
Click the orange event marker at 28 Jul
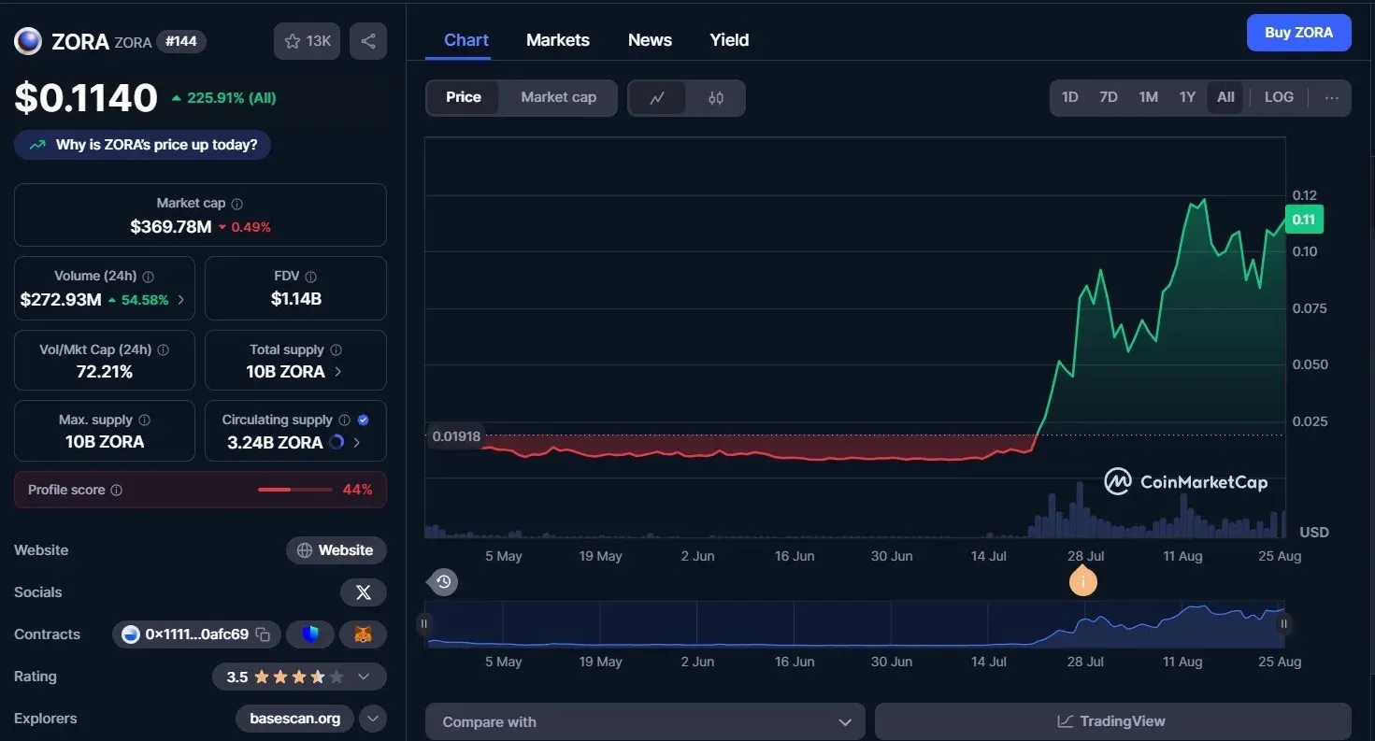pyautogui.click(x=1082, y=581)
